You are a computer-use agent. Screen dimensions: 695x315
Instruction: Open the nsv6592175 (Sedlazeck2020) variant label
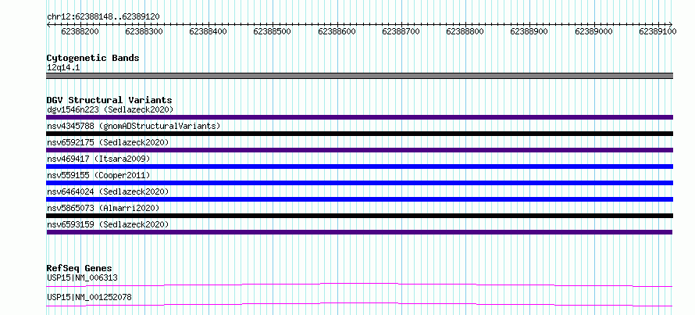pyautogui.click(x=108, y=142)
